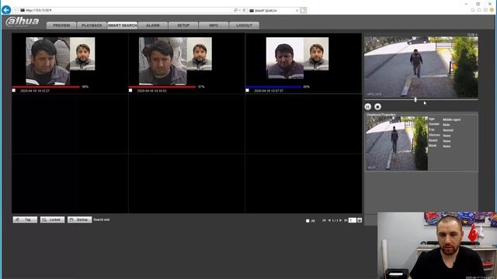Go to the first results page
Image resolution: width=497 pixels, height=279 pixels.
coord(324,220)
